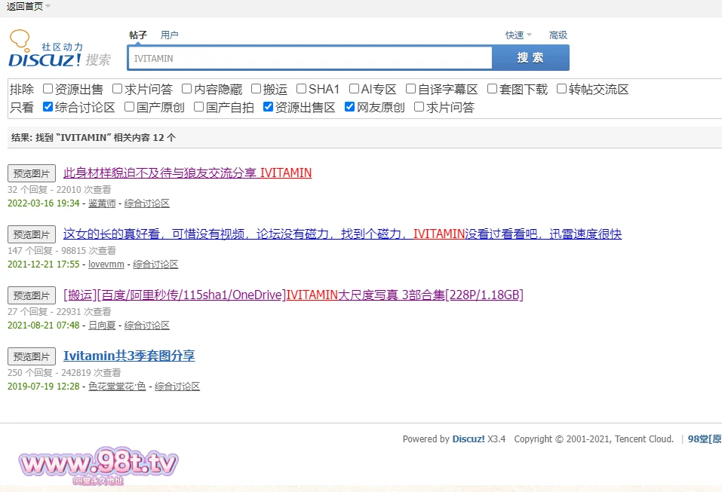Click 预览图片 for the Ivitamin共3季套图分享 post
The image size is (722, 492).
tap(32, 356)
